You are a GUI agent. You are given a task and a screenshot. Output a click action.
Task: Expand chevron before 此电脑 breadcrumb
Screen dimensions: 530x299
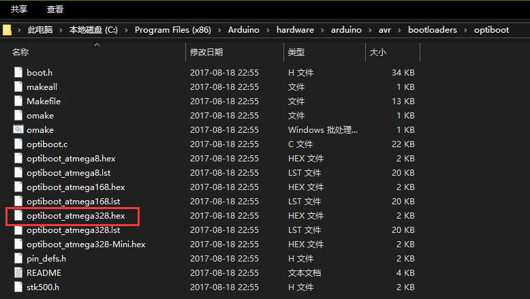pos(19,30)
